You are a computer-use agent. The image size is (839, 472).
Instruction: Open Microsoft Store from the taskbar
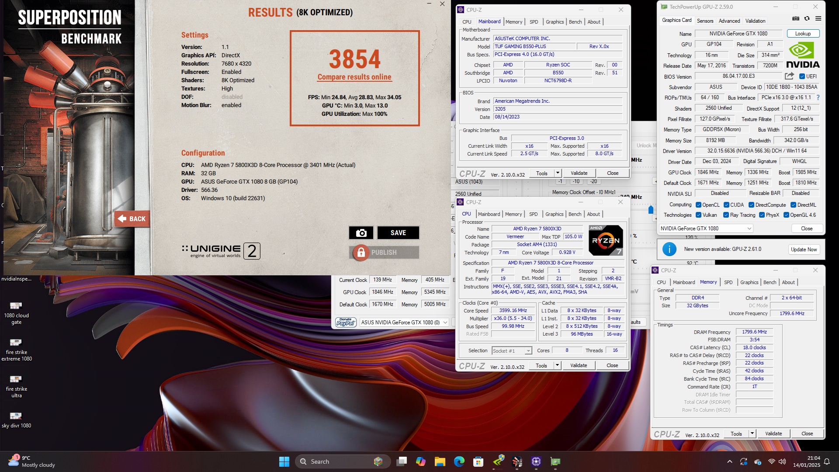478,462
